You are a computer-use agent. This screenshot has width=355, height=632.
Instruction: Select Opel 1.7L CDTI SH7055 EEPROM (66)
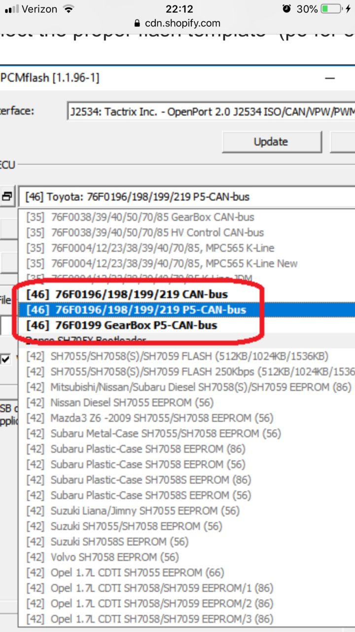(x=186, y=573)
